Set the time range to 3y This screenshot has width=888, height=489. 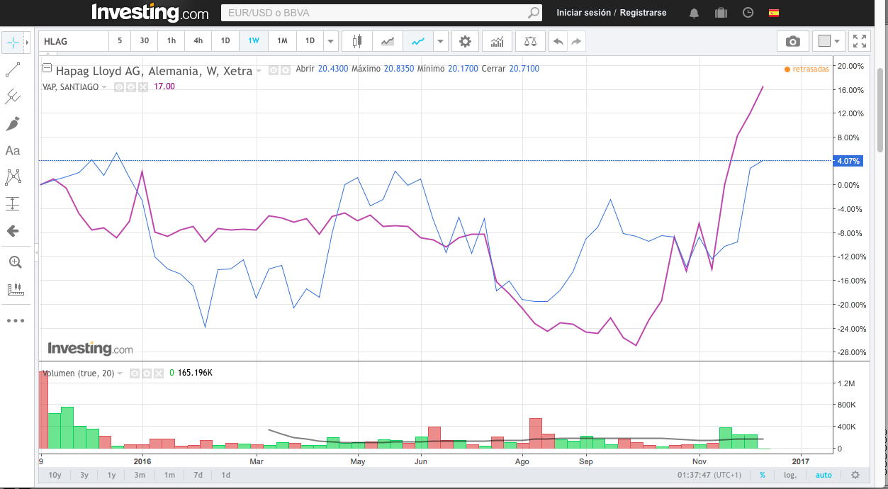pos(84,475)
